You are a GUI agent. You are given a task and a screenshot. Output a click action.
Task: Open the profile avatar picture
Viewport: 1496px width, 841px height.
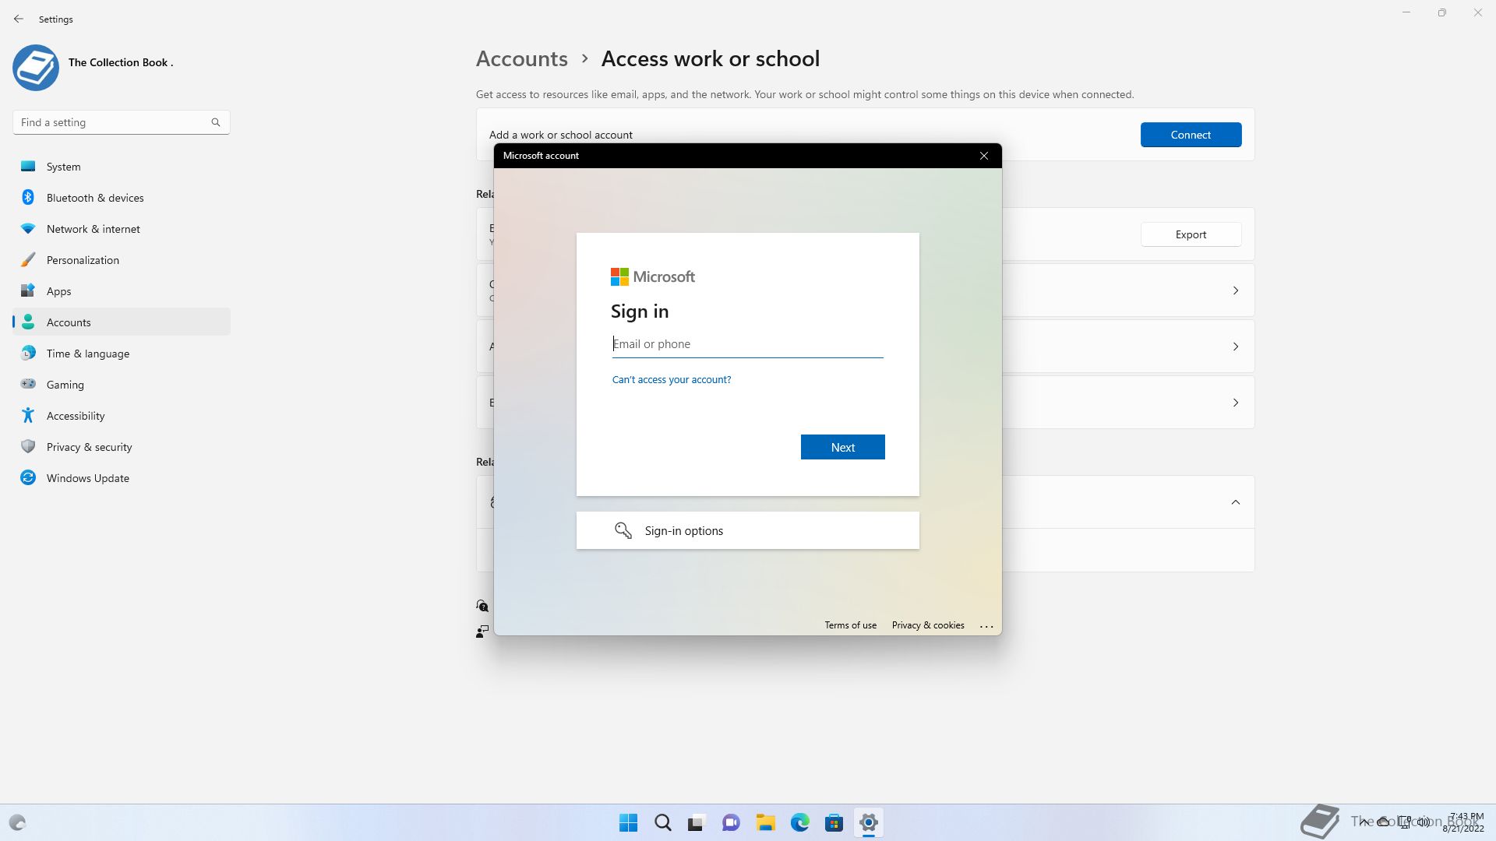click(36, 67)
